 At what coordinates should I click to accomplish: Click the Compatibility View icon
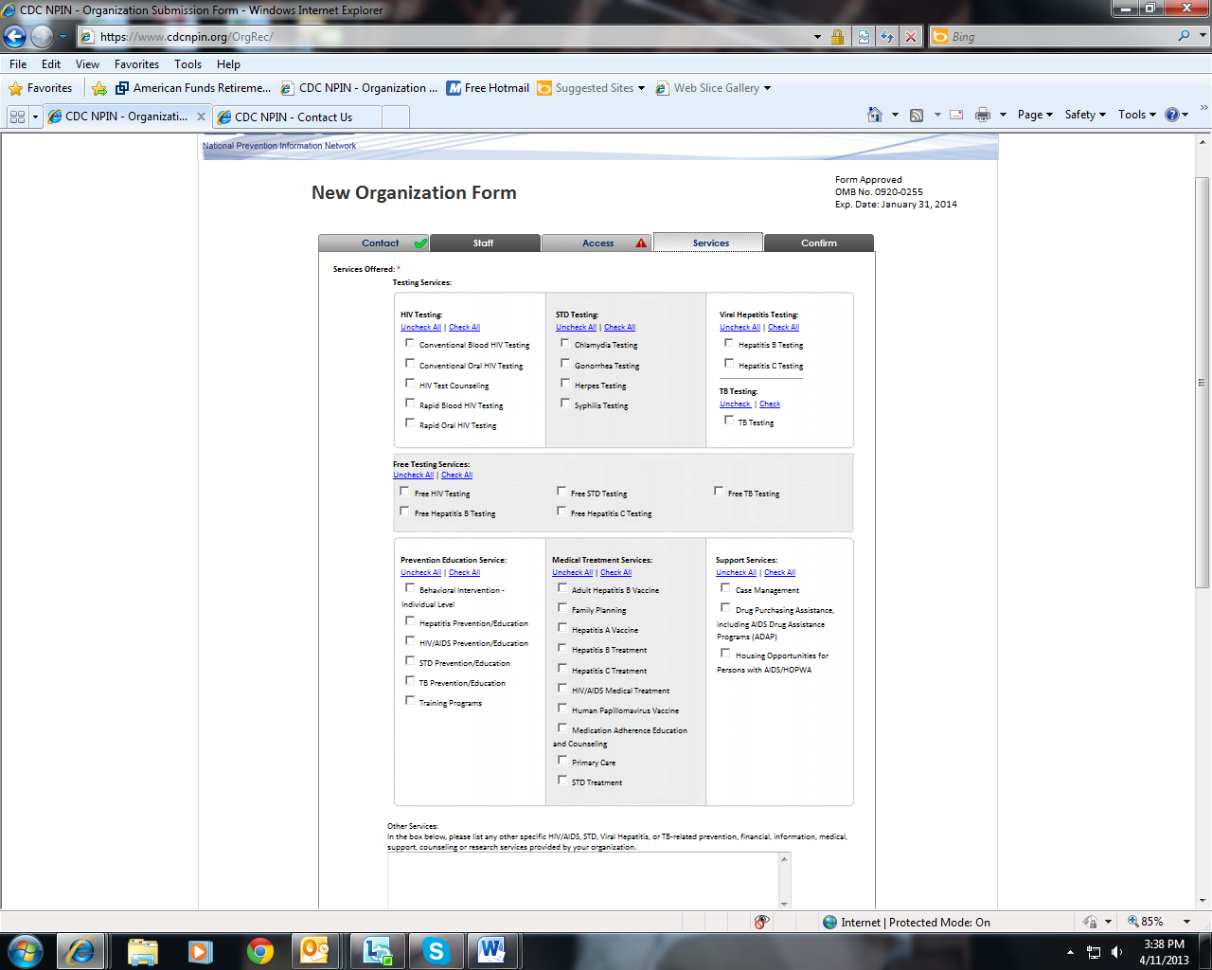pyautogui.click(x=864, y=37)
